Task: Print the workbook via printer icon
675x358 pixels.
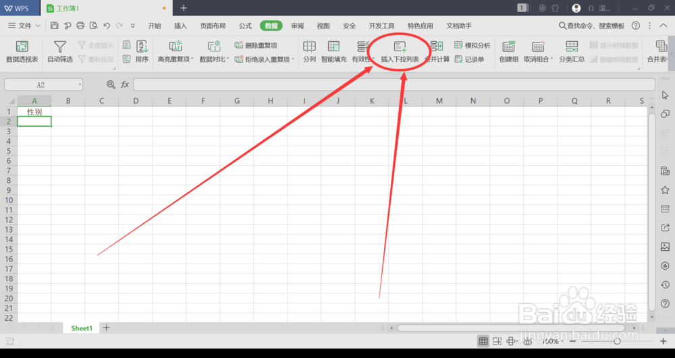Action: click(80, 26)
